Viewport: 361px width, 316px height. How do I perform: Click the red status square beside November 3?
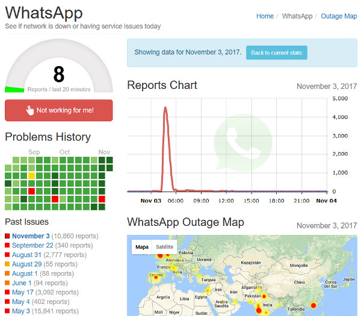[7, 235]
